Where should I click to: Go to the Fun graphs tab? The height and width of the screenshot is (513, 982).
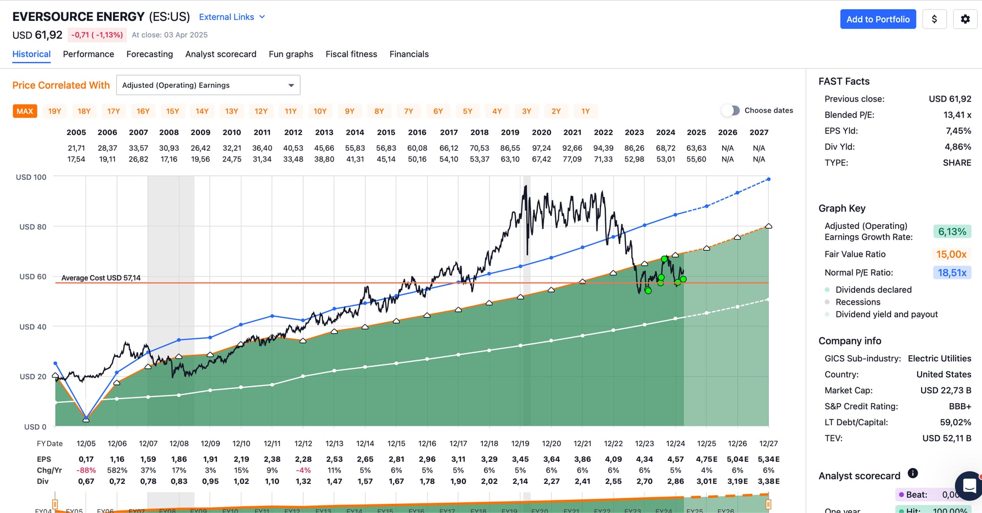291,54
